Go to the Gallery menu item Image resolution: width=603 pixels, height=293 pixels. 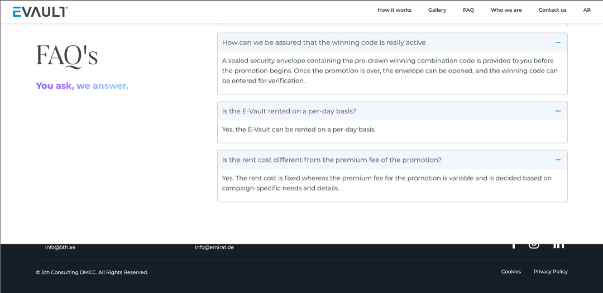(x=437, y=10)
